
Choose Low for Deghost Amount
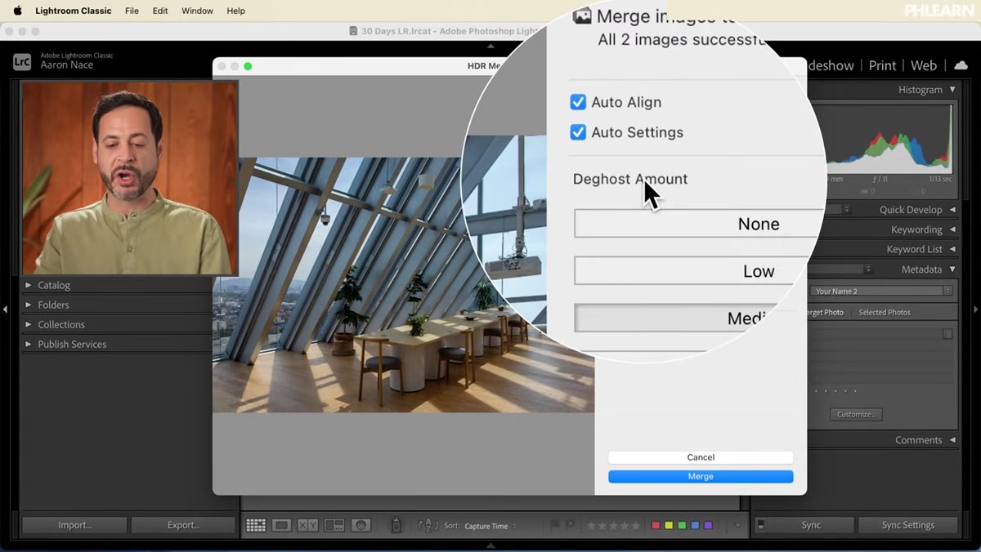tap(692, 271)
